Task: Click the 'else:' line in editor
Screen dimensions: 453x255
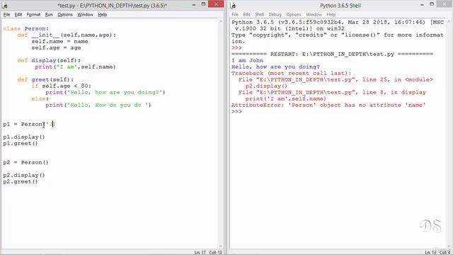Action: [x=40, y=98]
